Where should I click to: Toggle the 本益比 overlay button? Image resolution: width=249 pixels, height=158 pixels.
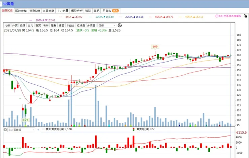70,25
